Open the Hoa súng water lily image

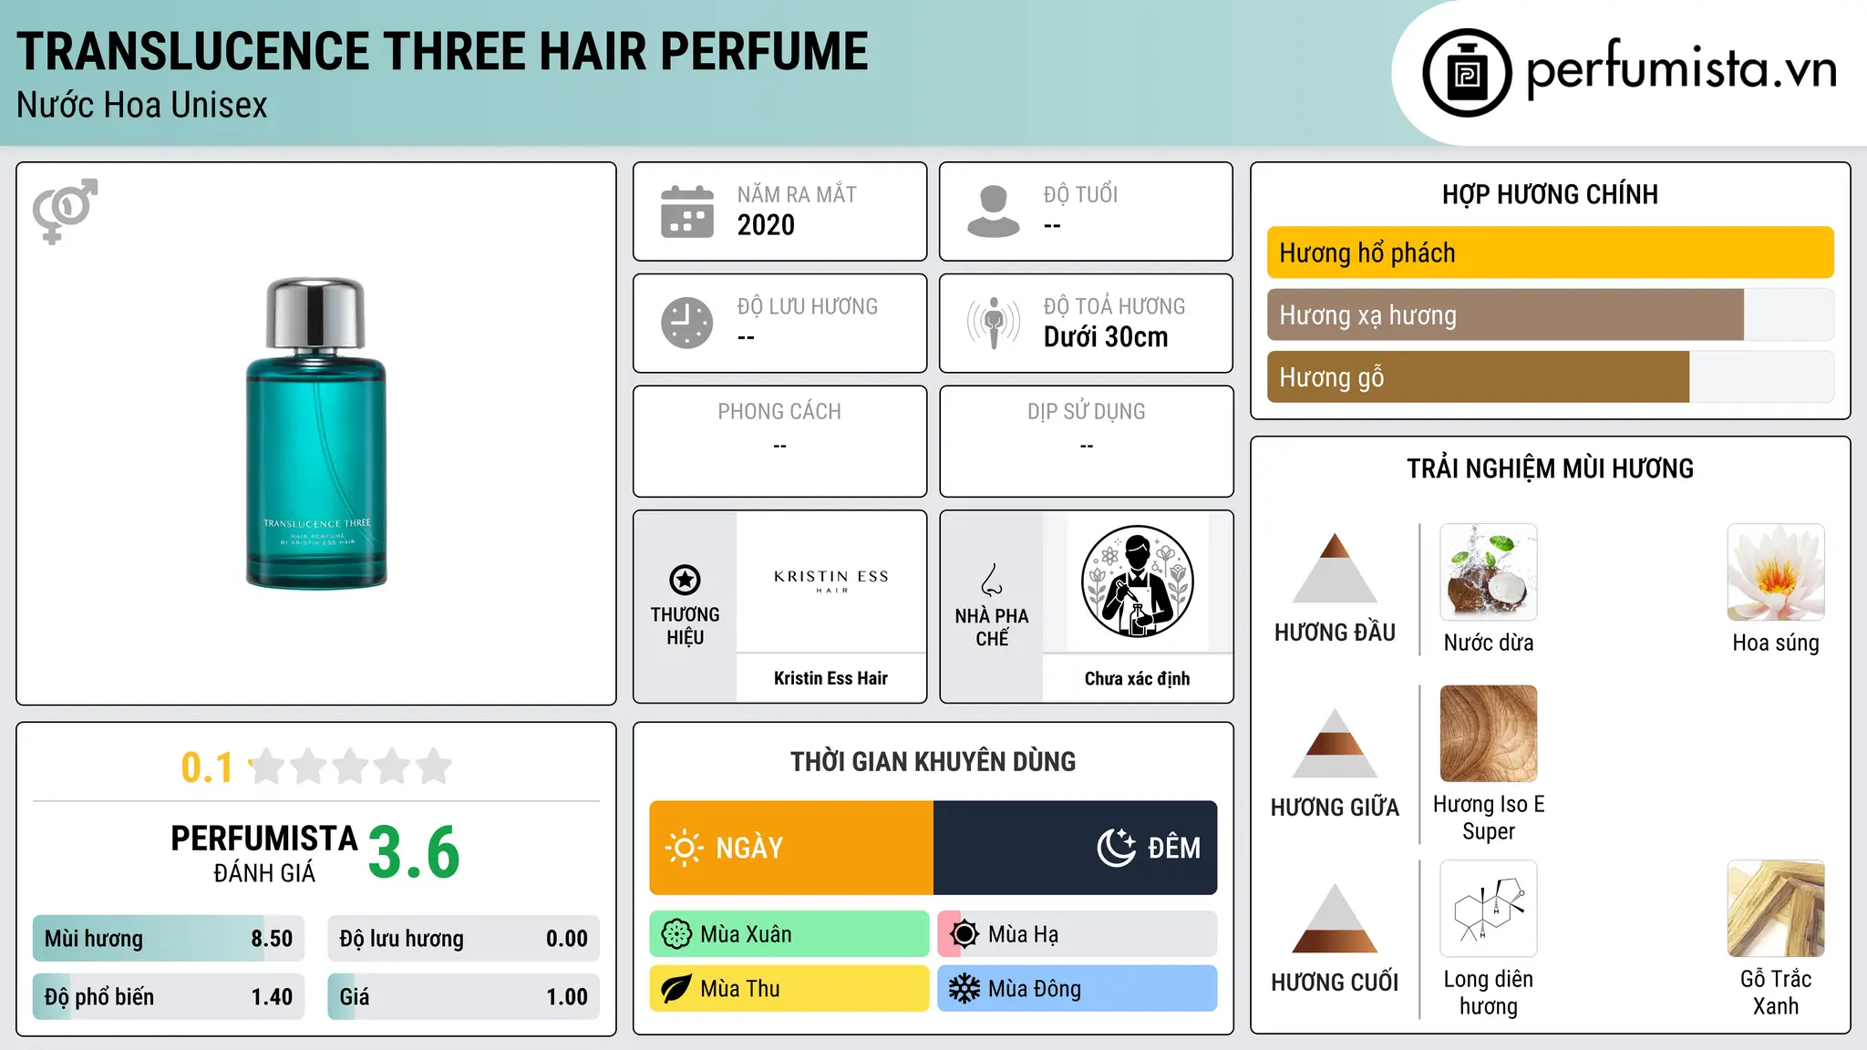point(1776,572)
